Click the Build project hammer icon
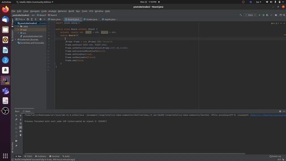The width and height of the screenshot is (286, 161). click(241, 15)
